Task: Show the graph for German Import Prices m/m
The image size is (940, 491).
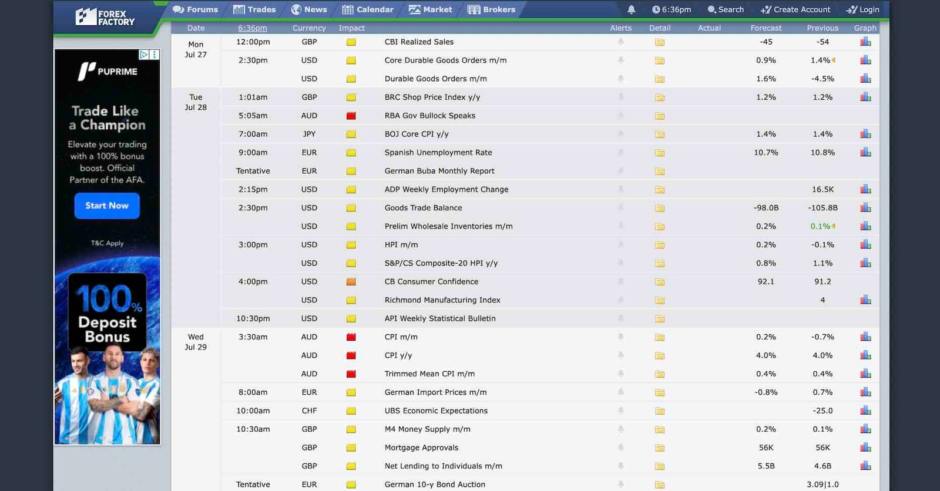Action: (x=865, y=392)
